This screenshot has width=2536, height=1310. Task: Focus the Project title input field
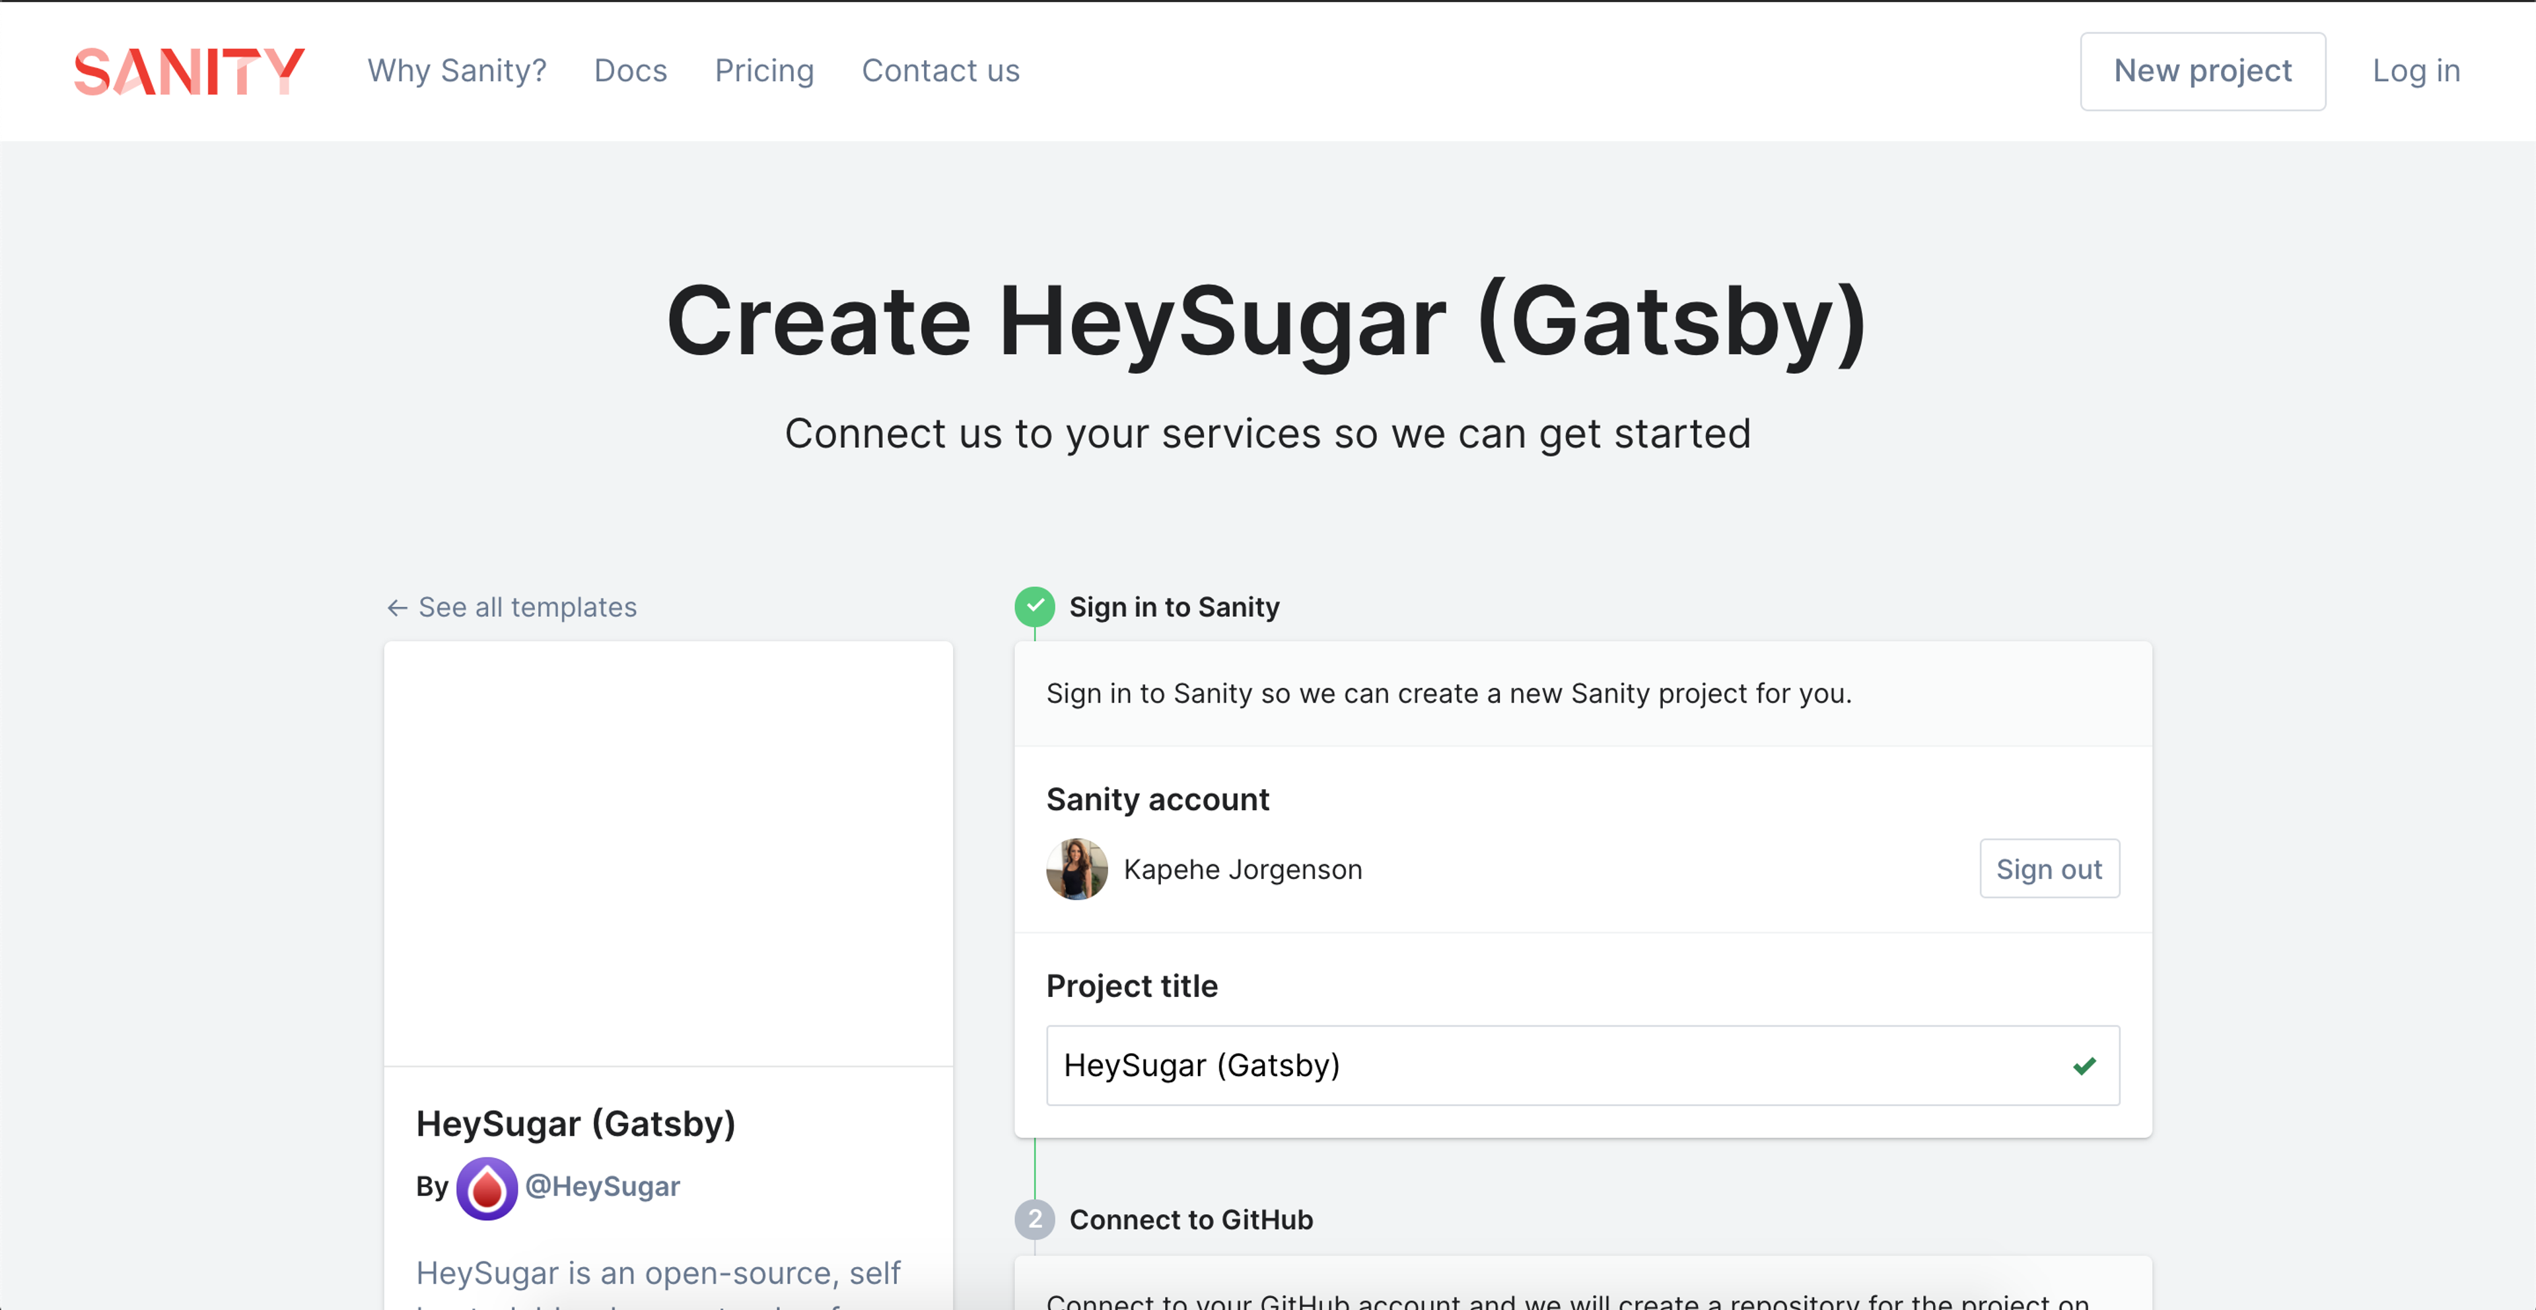(1555, 1066)
